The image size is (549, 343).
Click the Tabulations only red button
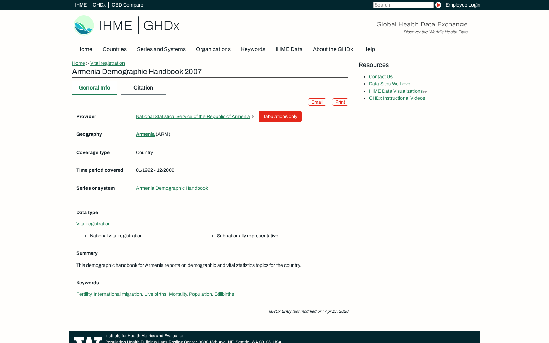point(280,116)
